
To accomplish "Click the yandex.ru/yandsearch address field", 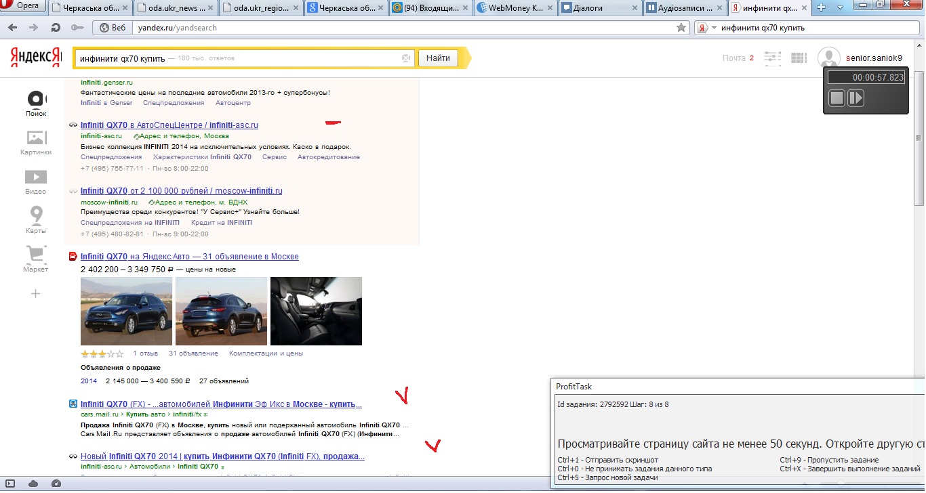I will [x=407, y=28].
